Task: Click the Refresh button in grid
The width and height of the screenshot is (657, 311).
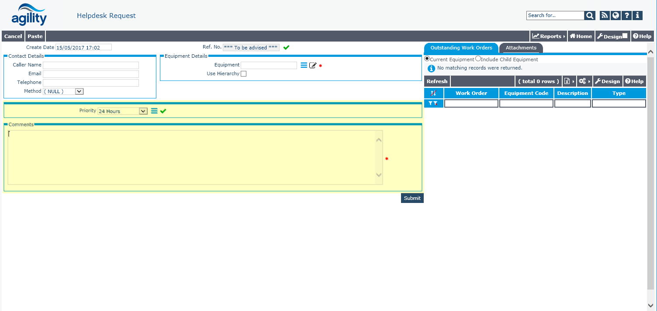Action: point(437,81)
